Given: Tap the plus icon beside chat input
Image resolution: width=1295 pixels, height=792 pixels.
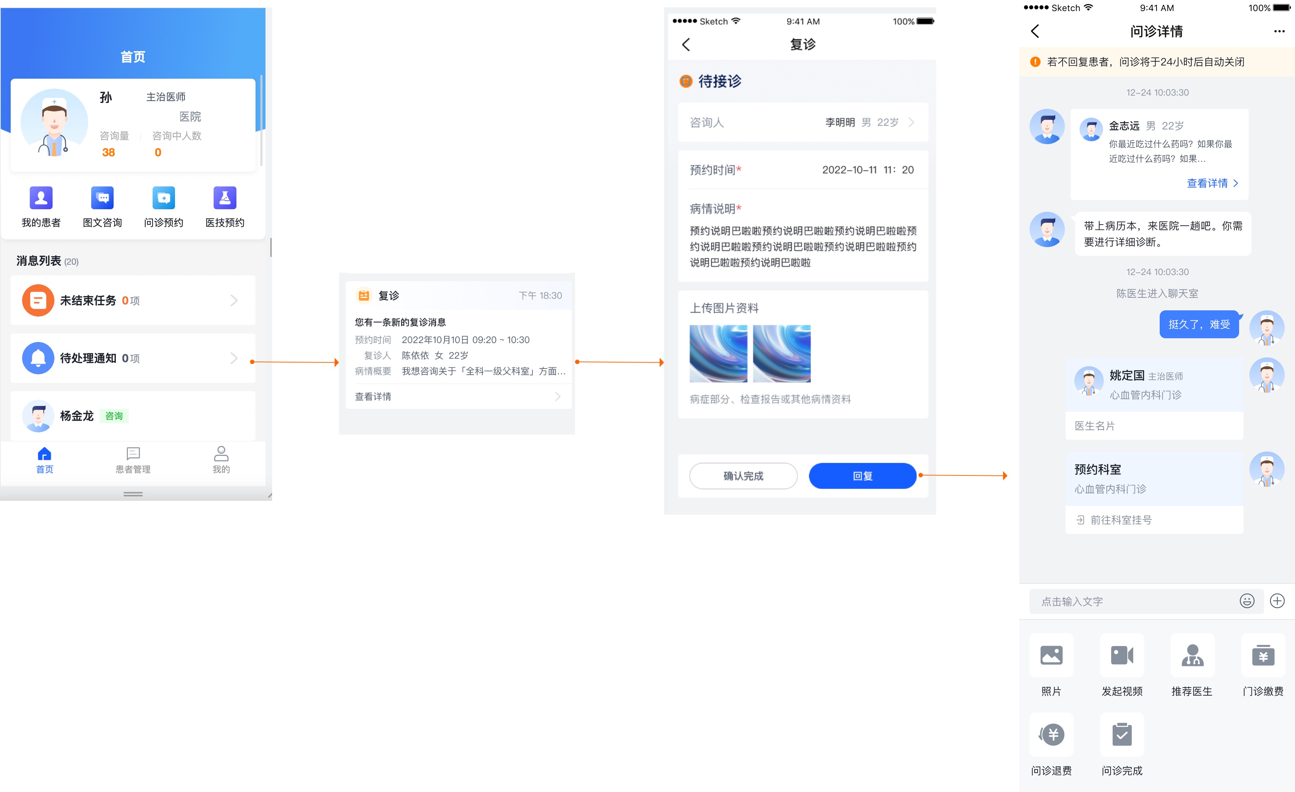Looking at the screenshot, I should click(1278, 601).
